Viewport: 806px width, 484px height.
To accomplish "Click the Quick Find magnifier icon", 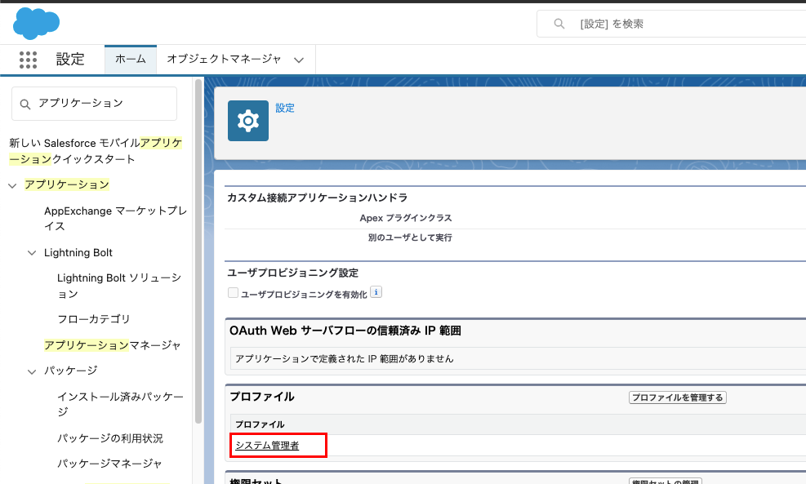I will pyautogui.click(x=24, y=104).
